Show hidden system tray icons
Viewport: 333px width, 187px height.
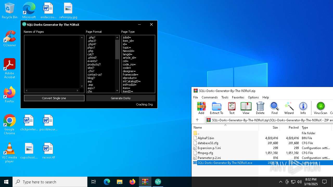pyautogui.click(x=280, y=182)
